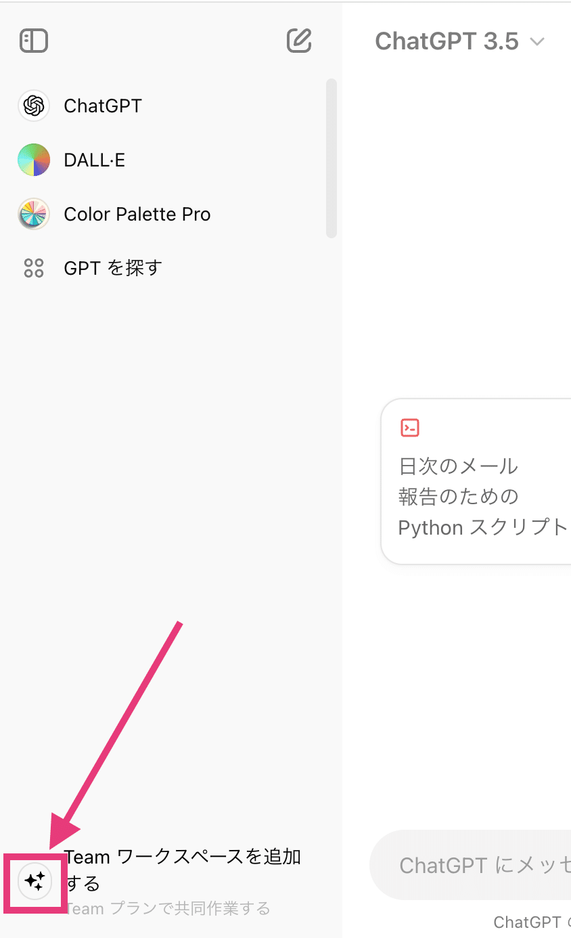The image size is (571, 938).
Task: Click the sparkle icon in pink box
Action: coord(35,881)
